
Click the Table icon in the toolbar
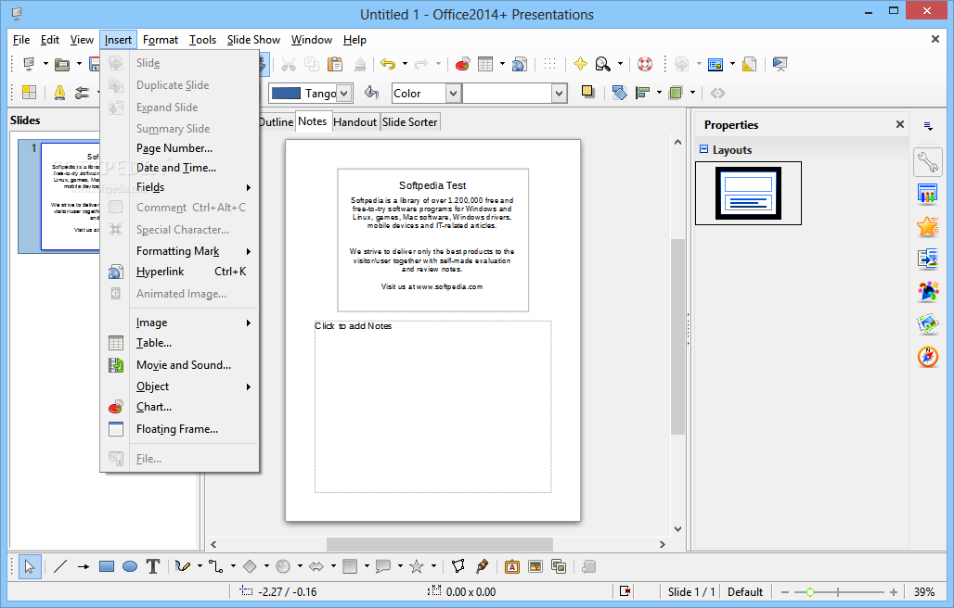coord(485,64)
